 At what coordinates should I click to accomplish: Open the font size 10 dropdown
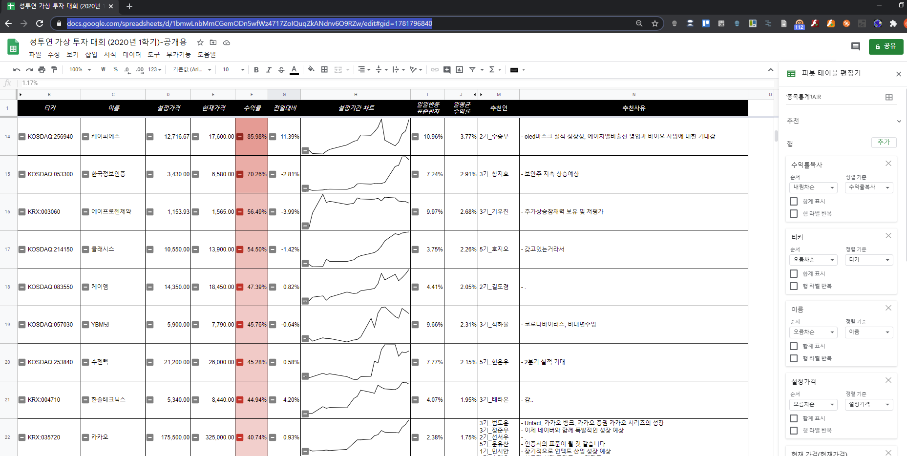click(x=233, y=70)
